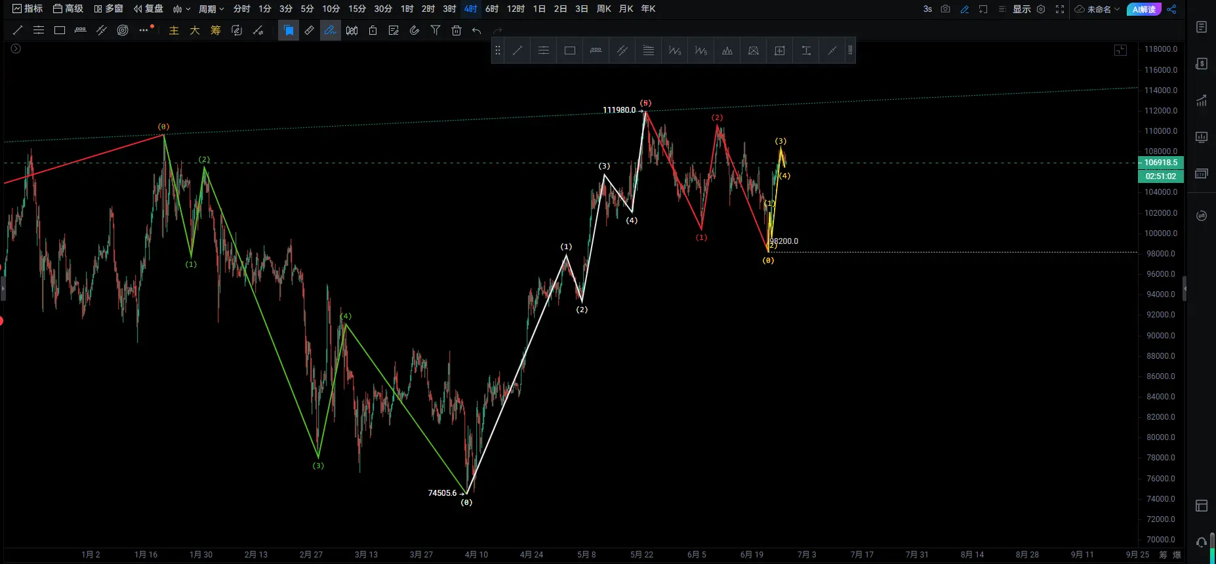Toggle the blue drawing pencil mode
1216x564 pixels.
(x=964, y=9)
